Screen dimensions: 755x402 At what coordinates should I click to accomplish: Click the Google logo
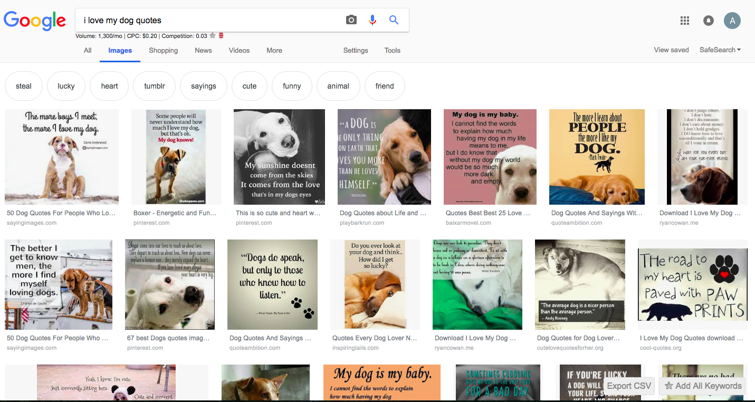click(x=35, y=21)
